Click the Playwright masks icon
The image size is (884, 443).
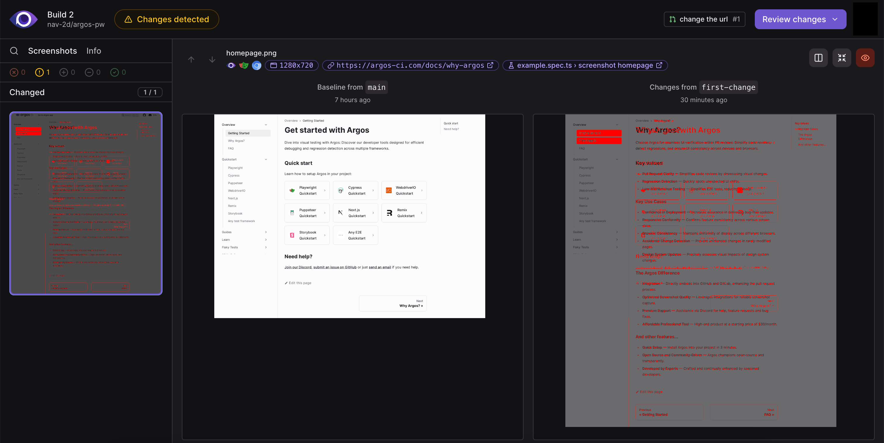pos(244,65)
